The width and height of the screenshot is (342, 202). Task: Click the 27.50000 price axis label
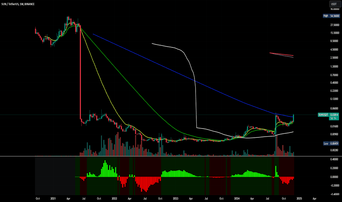point(335,25)
